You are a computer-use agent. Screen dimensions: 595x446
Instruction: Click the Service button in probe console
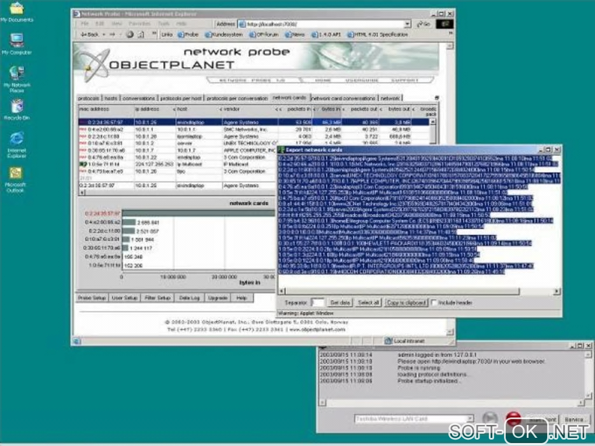575,419
